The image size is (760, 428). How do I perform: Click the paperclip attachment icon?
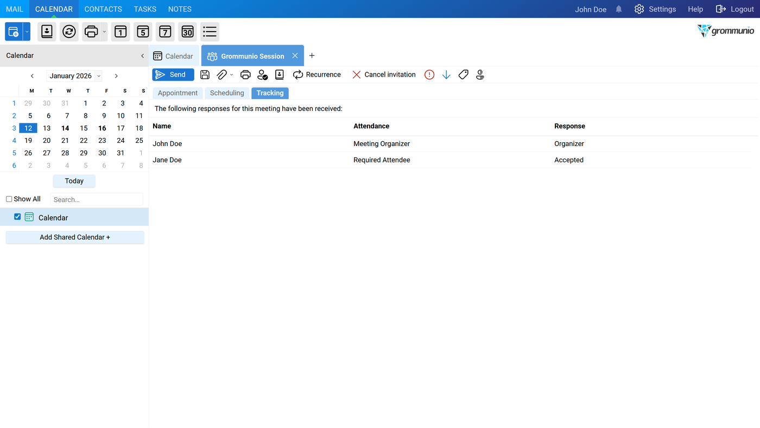(221, 75)
